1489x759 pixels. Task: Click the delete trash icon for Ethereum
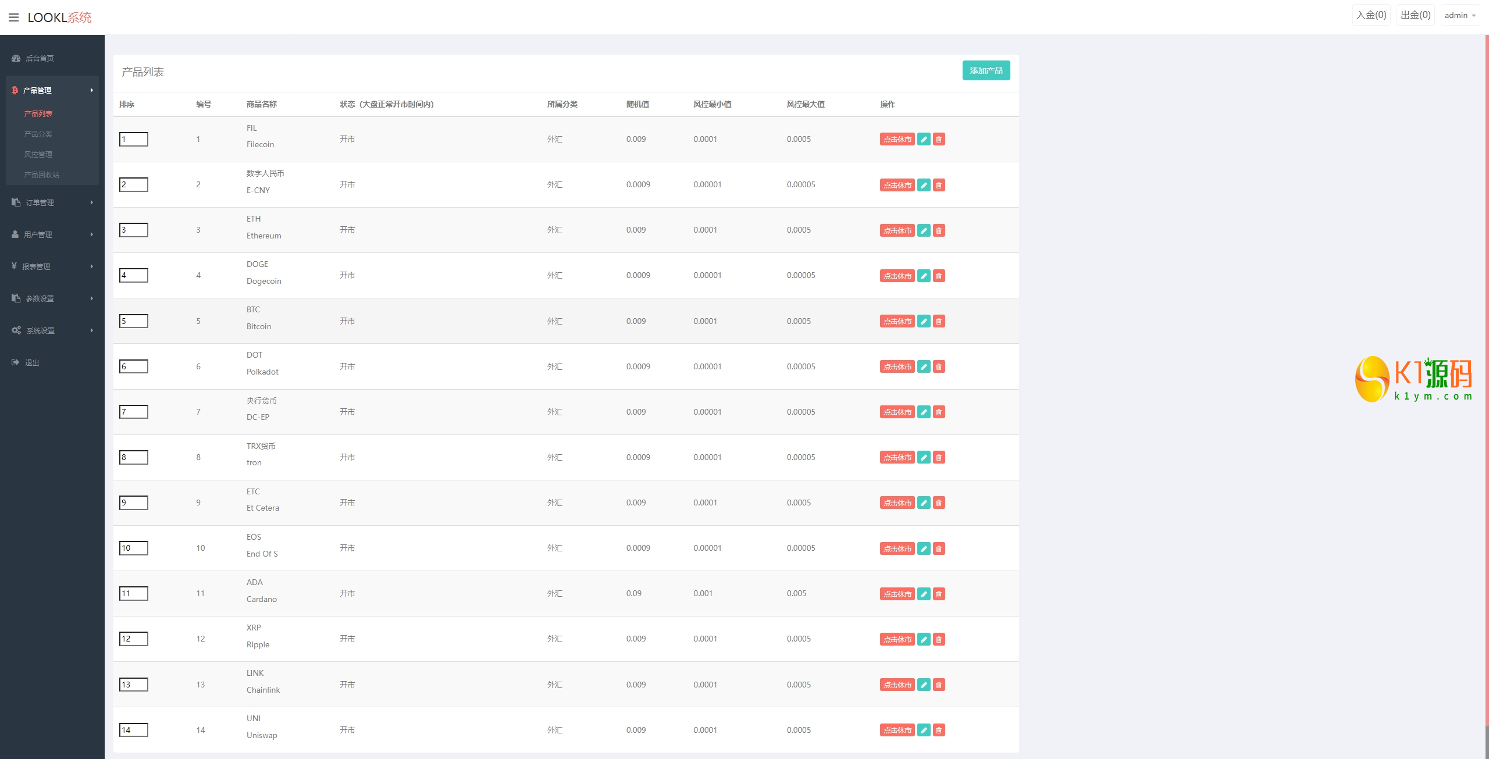(x=939, y=230)
